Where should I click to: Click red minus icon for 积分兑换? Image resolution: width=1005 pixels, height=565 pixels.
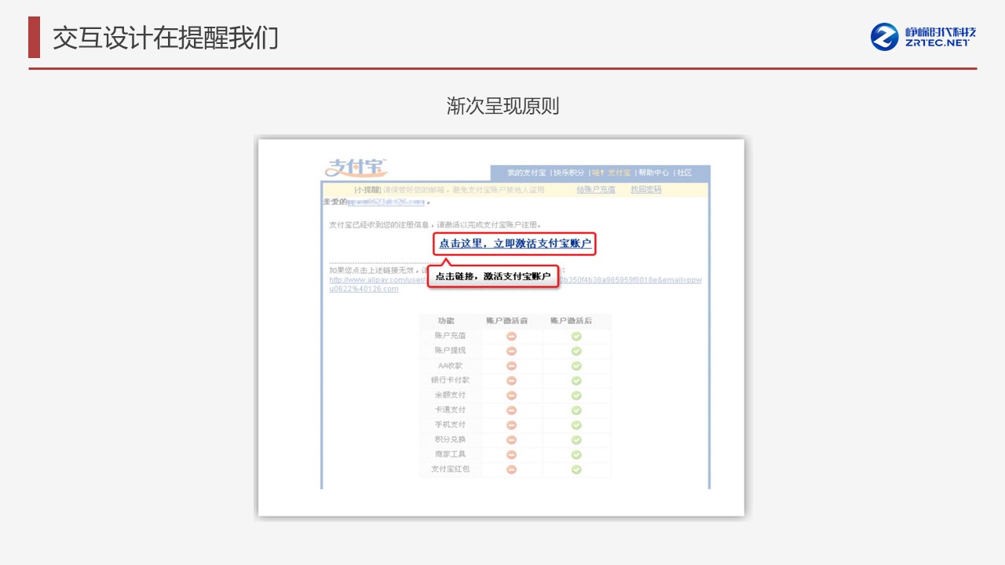(511, 439)
